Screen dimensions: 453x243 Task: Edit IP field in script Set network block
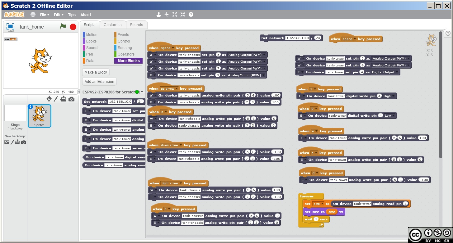[298, 38]
